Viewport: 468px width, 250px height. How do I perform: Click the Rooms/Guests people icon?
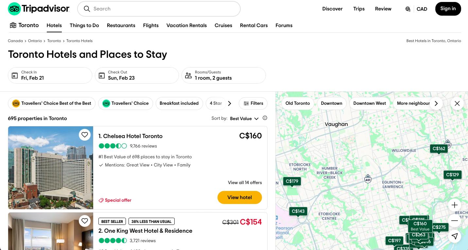188,75
